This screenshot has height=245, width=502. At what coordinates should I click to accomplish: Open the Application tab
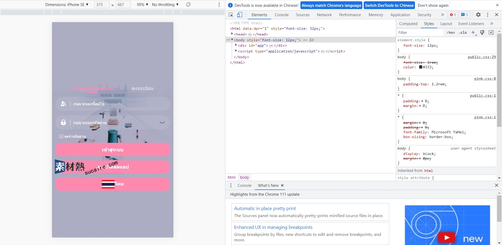coord(400,15)
